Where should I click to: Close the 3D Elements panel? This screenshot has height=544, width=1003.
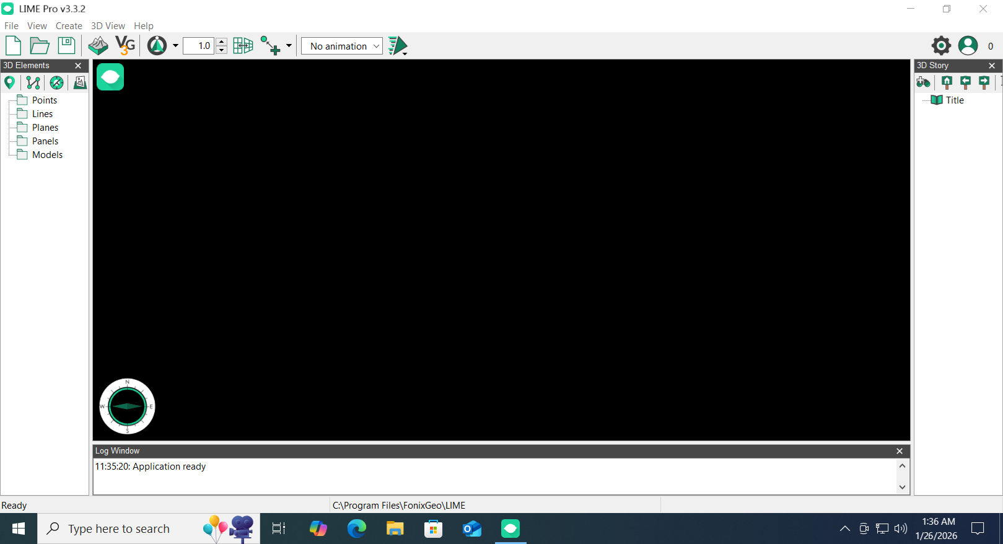coord(78,66)
